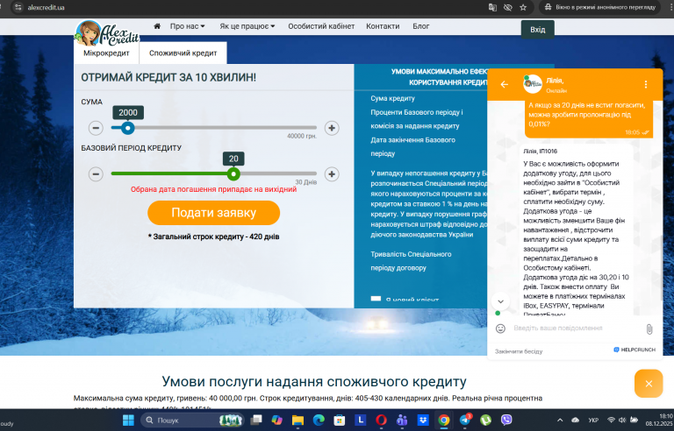Click the 'Подати заявку' button
The width and height of the screenshot is (674, 431).
(x=213, y=213)
